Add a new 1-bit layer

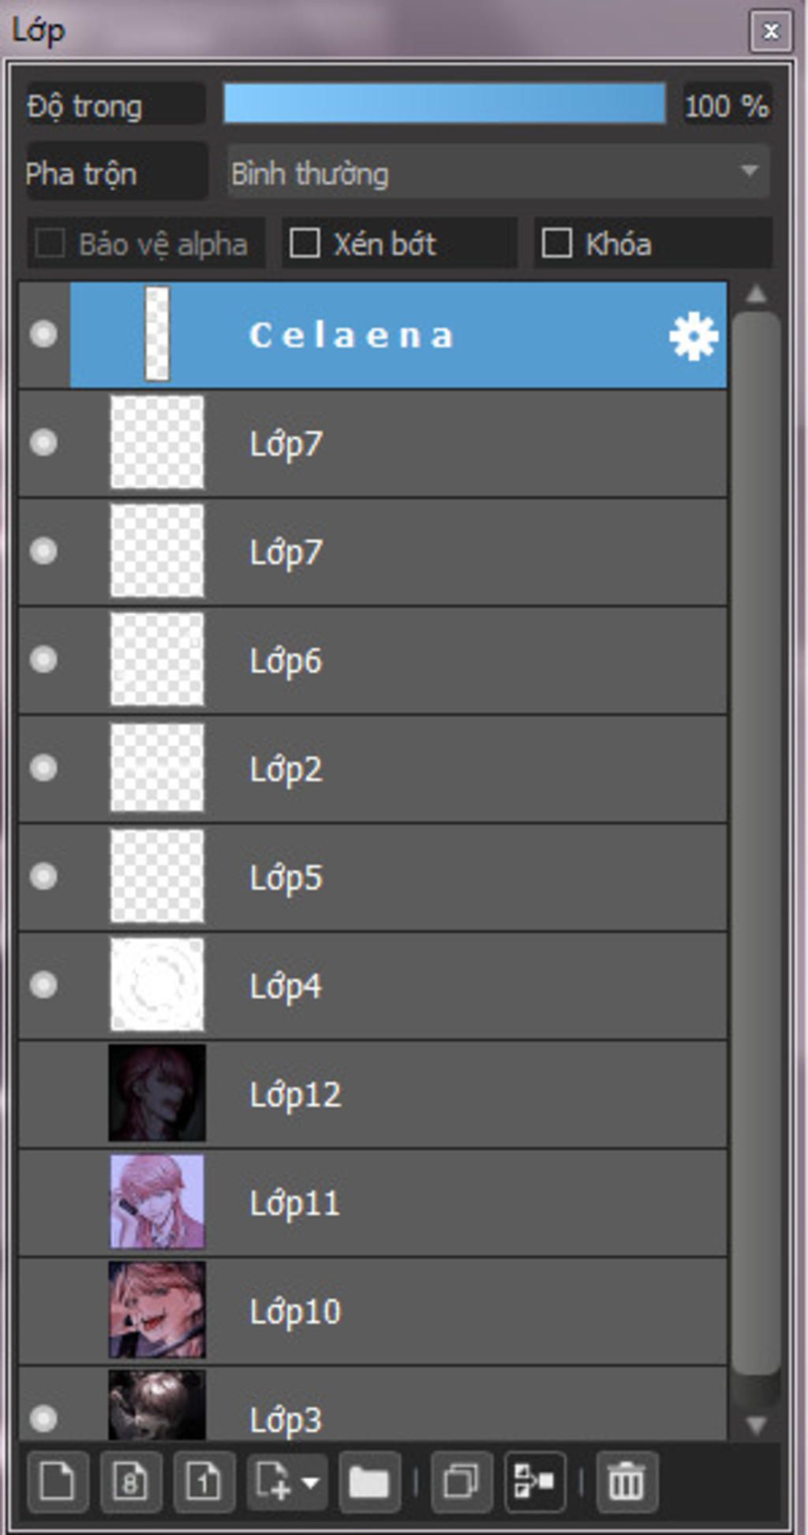click(x=204, y=1481)
